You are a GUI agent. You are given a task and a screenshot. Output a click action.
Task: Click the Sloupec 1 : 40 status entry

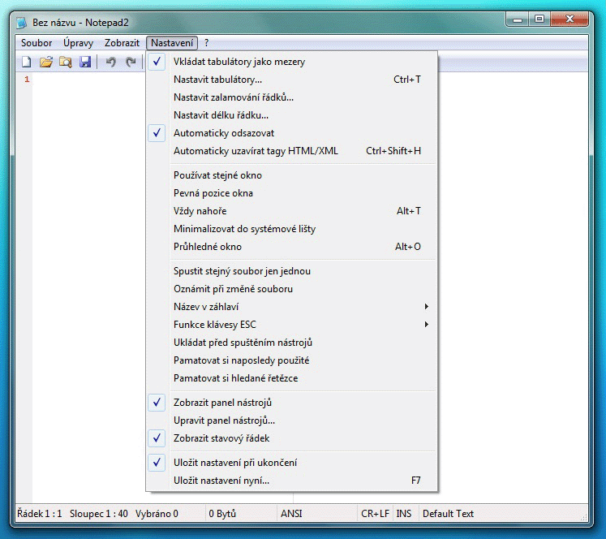[98, 514]
